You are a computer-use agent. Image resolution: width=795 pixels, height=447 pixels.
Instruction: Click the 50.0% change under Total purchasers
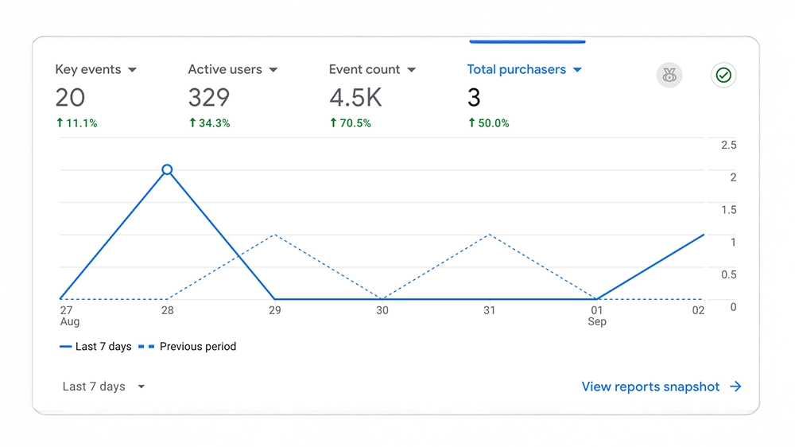coord(494,123)
